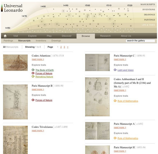Screen dimensions: 158x154
Task: Follow the Light and Vision trail link
Action: [126, 70]
